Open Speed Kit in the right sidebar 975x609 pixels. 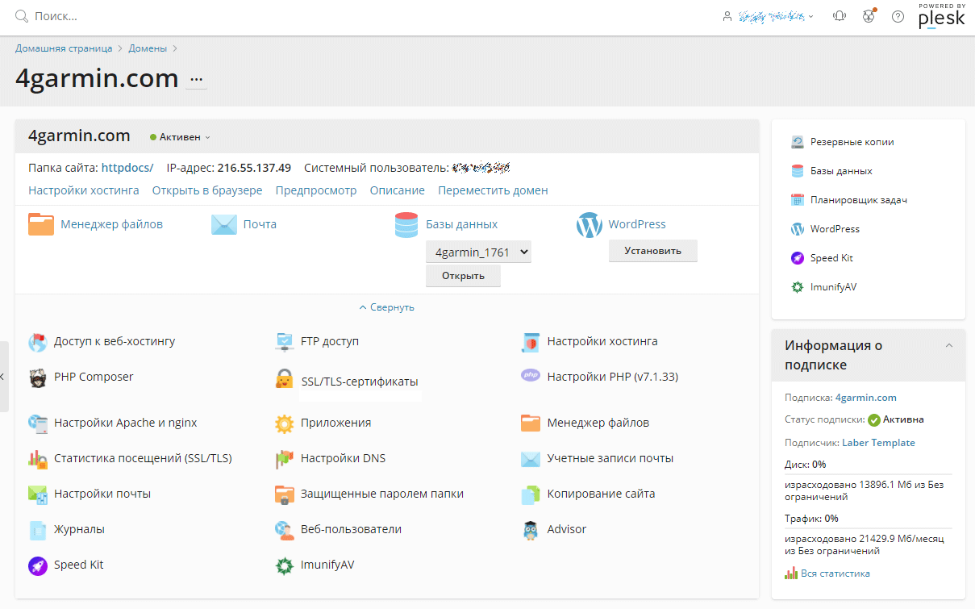[831, 258]
